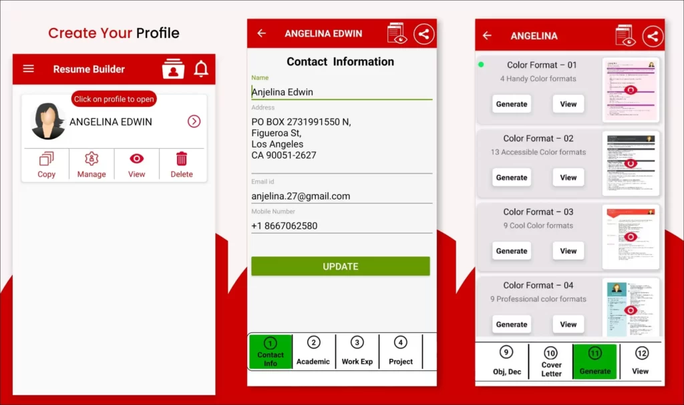Open resume preview icon in ANGELINA header

pyautogui.click(x=625, y=36)
